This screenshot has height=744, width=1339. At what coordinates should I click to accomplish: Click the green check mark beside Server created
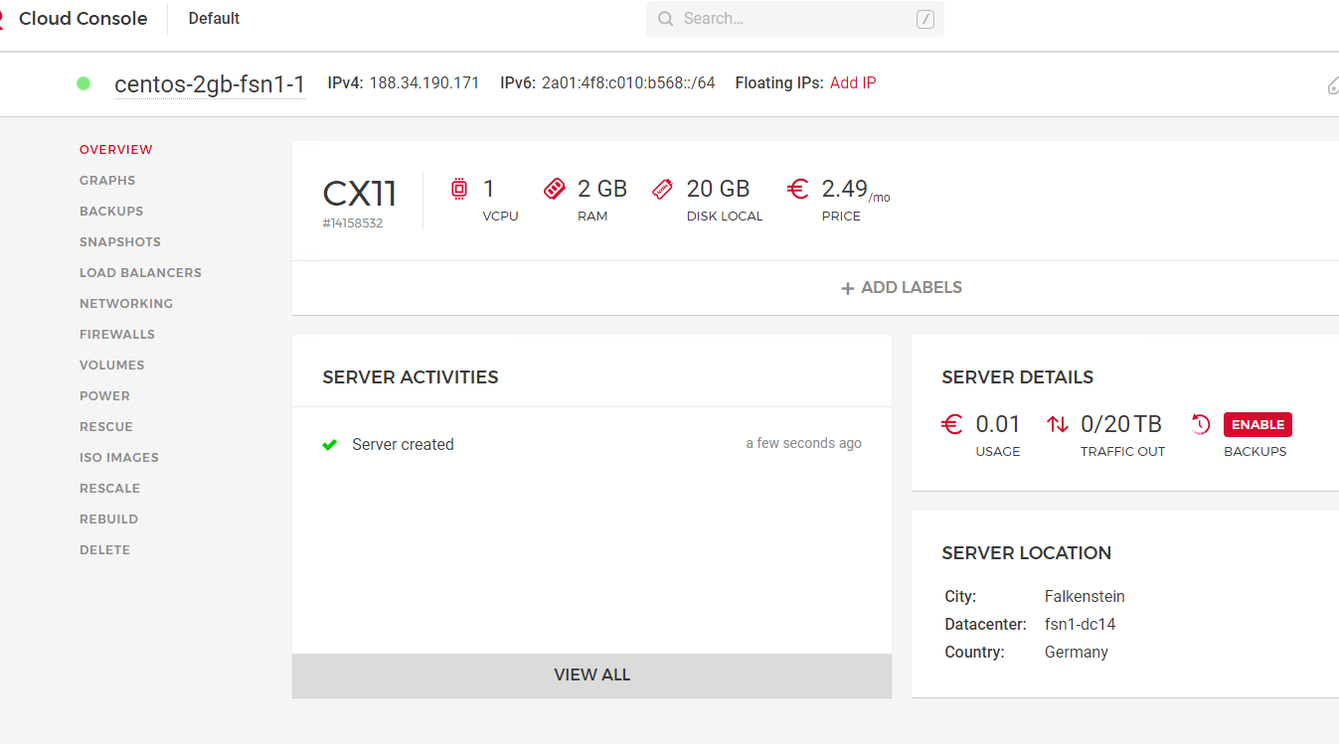click(x=330, y=445)
